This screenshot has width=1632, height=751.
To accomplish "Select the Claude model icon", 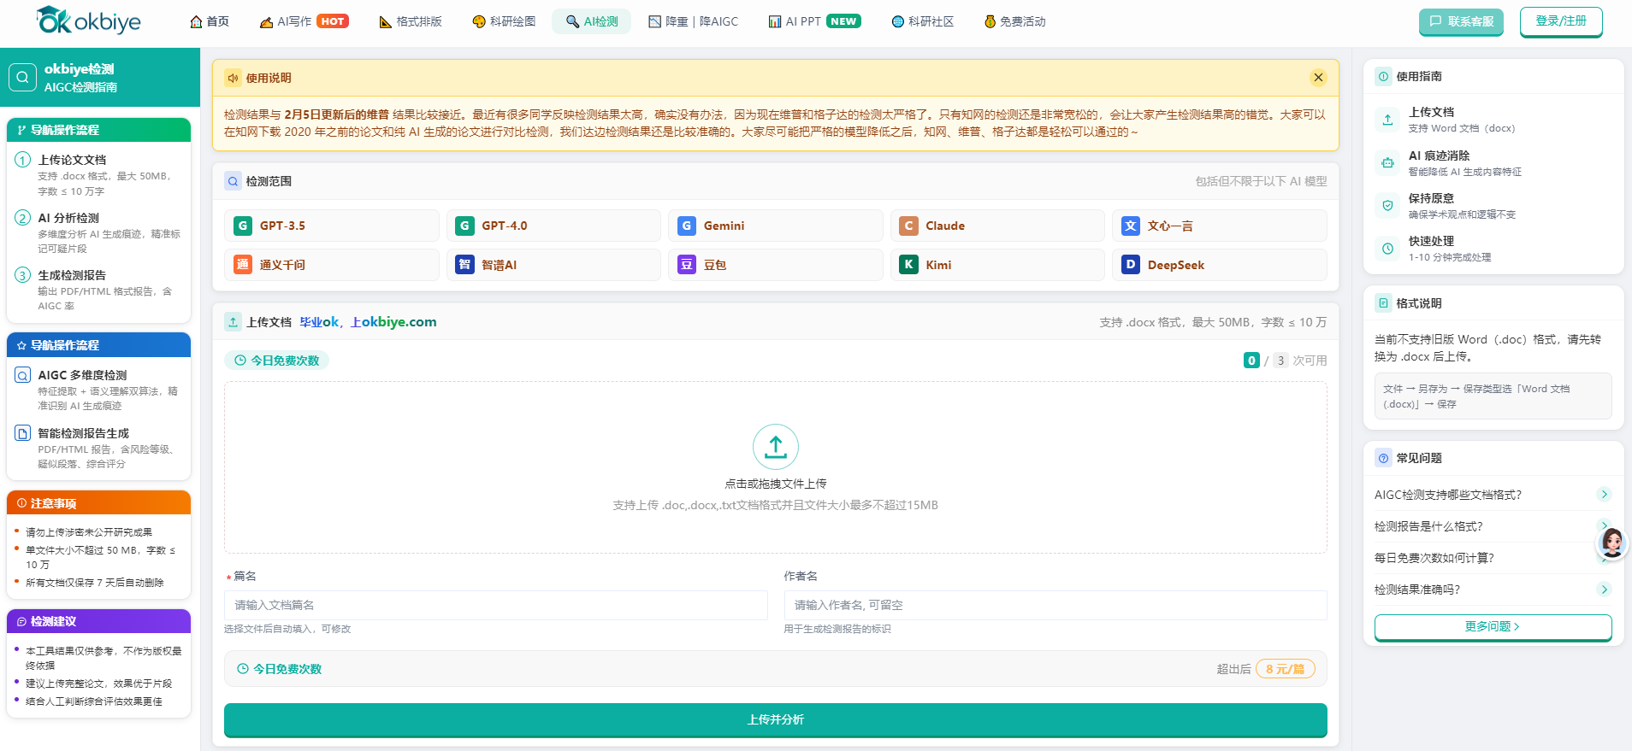I will (x=908, y=226).
